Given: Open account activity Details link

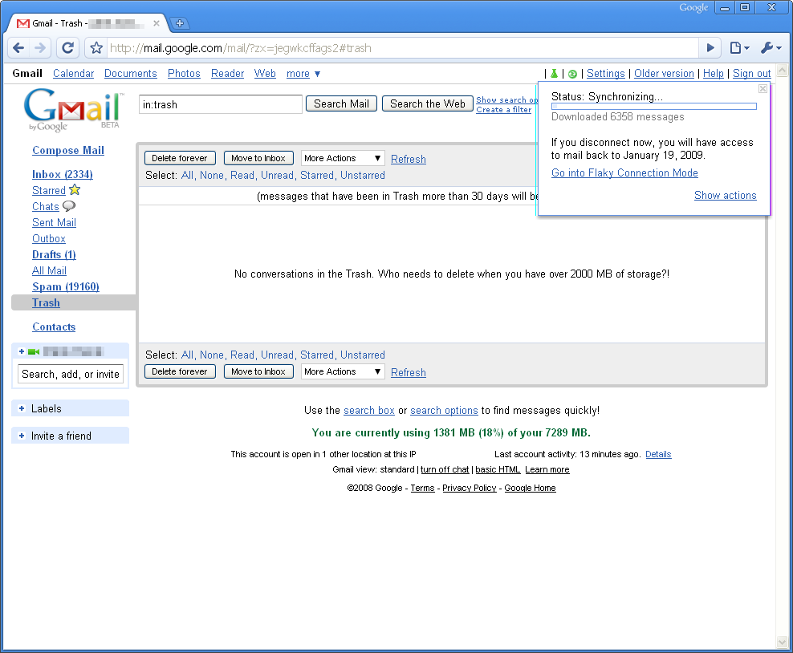Looking at the screenshot, I should point(658,454).
